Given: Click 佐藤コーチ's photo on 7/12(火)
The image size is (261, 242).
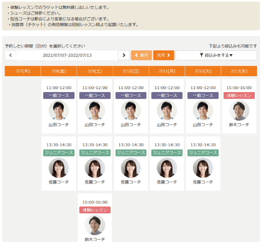Looking at the screenshot, I should (x=203, y=168).
